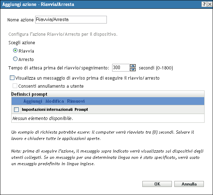
Task: Click Rimuovi in the prompt toolbar
Action: [76, 101]
